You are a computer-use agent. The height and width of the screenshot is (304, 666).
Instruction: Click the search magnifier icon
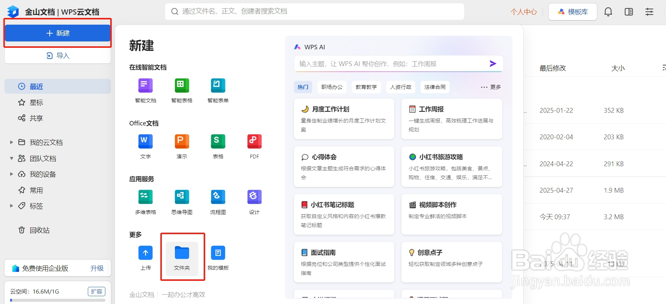pos(175,12)
